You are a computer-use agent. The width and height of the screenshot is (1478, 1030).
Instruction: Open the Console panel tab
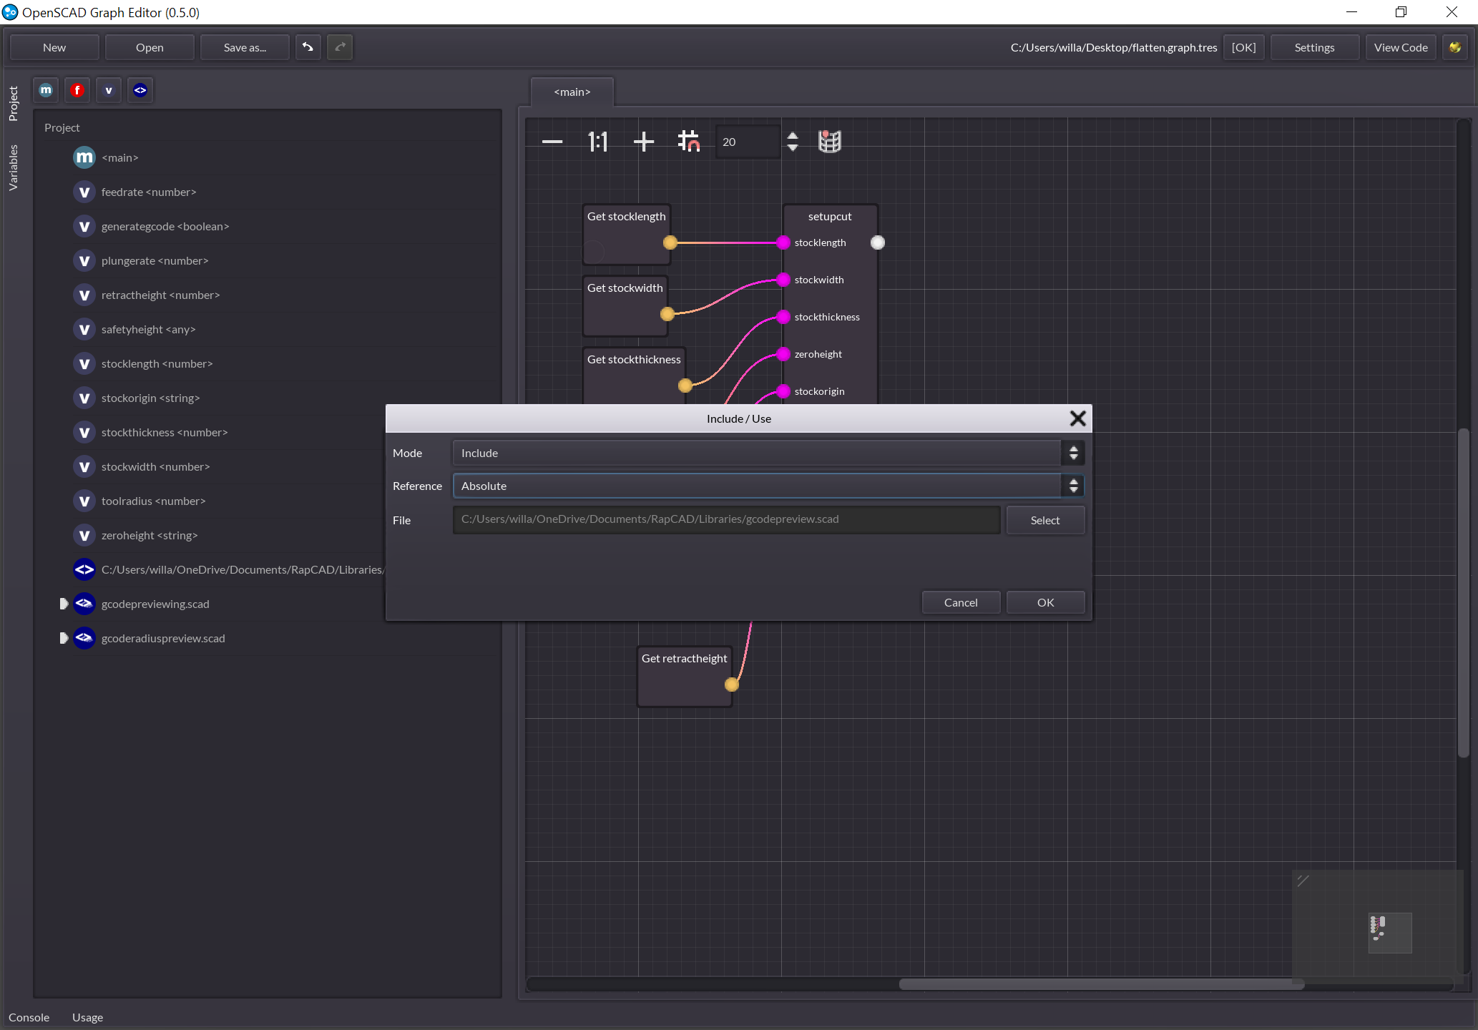tap(29, 1017)
